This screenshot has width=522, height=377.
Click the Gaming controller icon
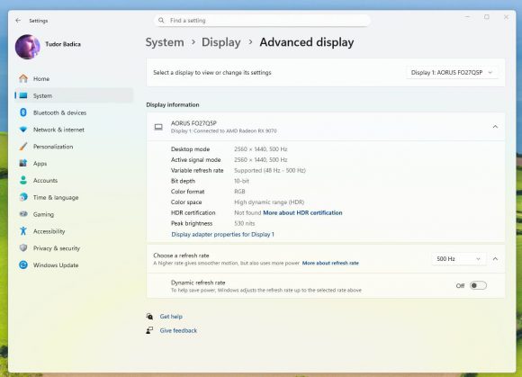23,214
